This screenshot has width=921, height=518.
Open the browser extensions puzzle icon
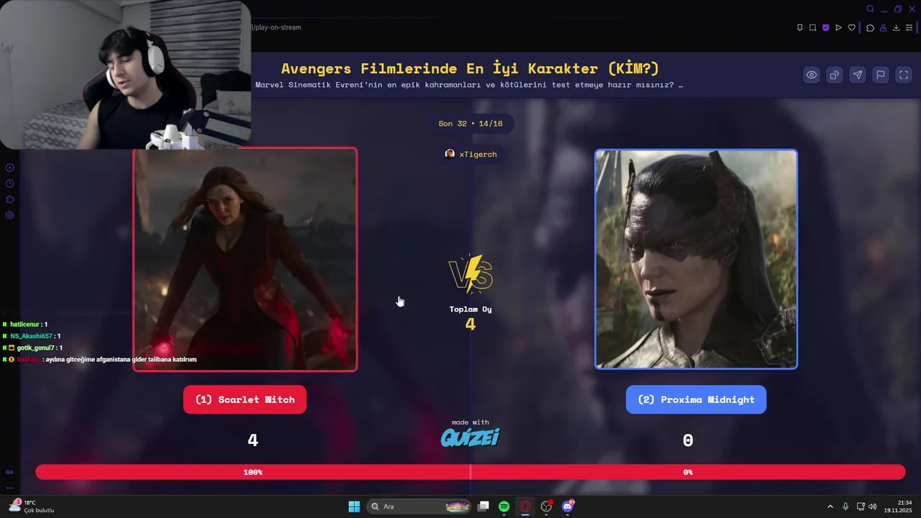[870, 28]
